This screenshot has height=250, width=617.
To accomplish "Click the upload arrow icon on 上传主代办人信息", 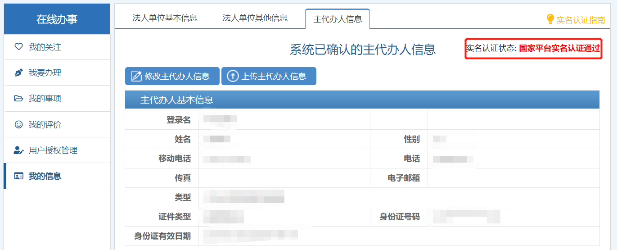I will point(232,76).
